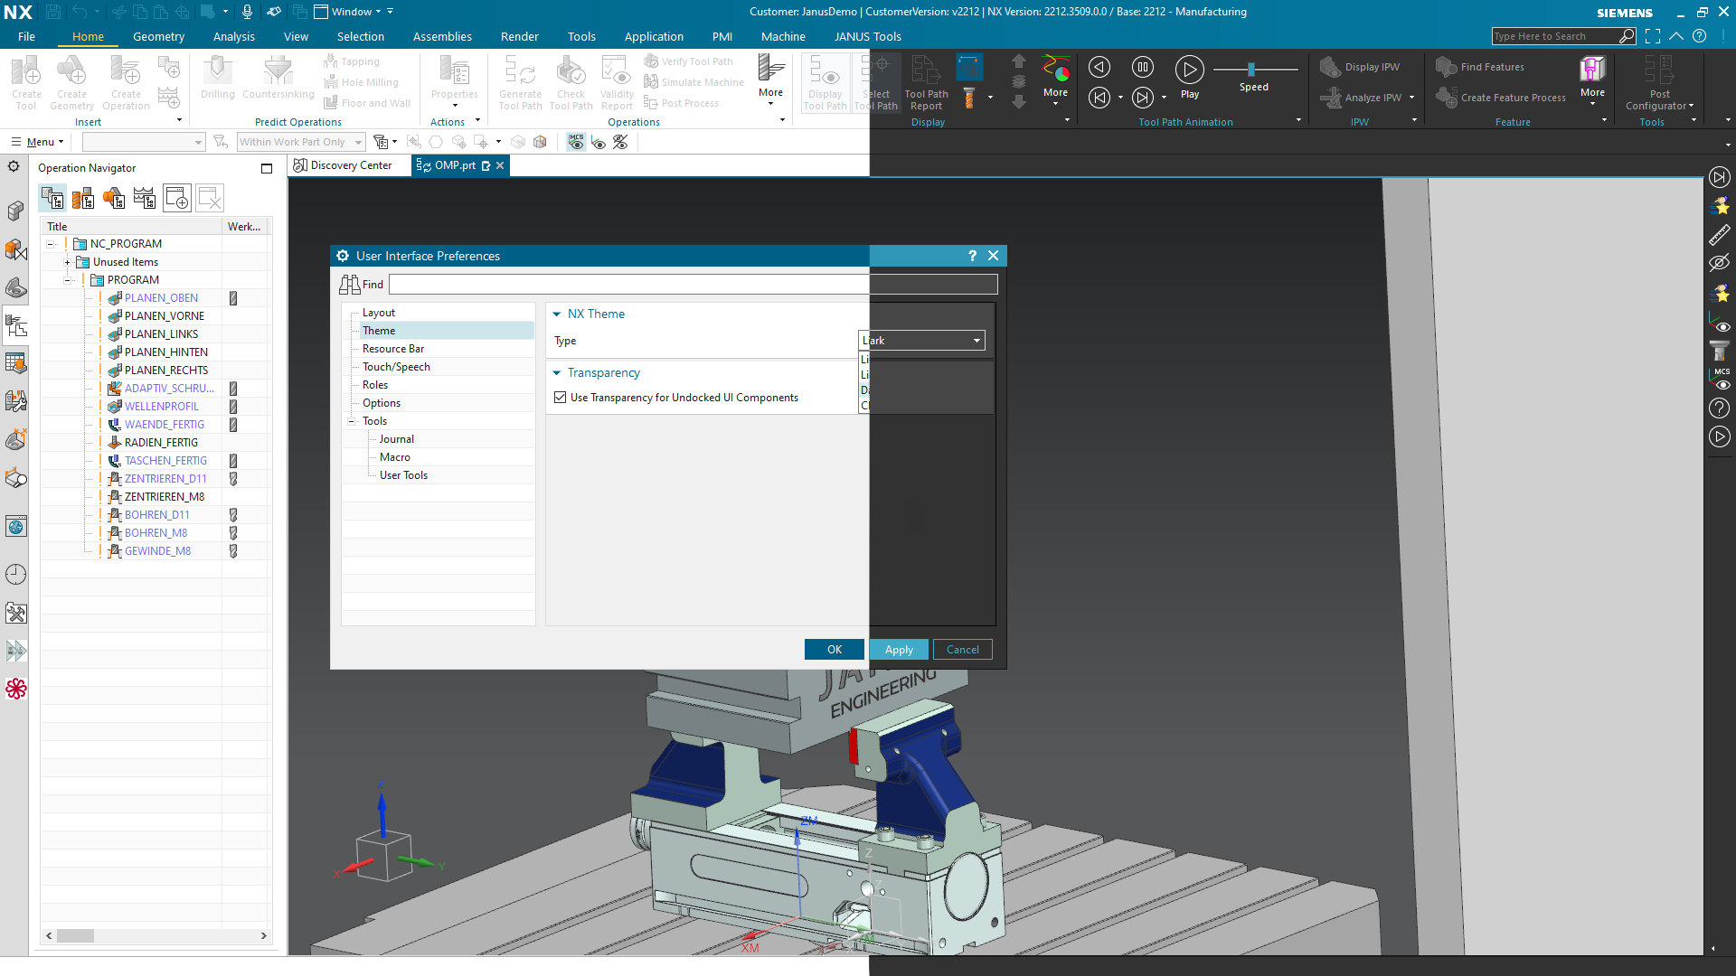This screenshot has width=1736, height=976.
Task: Open Program Order View in Operation Navigator
Action: point(52,198)
